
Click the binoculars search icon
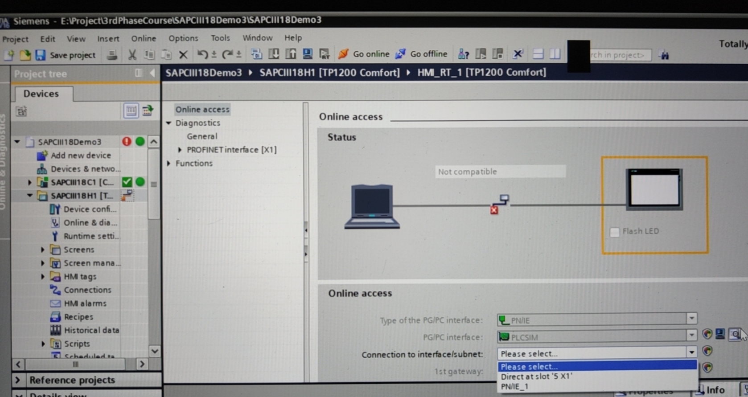664,55
